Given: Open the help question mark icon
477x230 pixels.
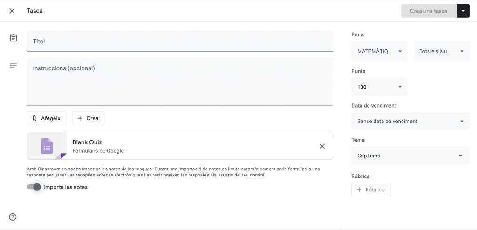Looking at the screenshot, I should click(13, 216).
